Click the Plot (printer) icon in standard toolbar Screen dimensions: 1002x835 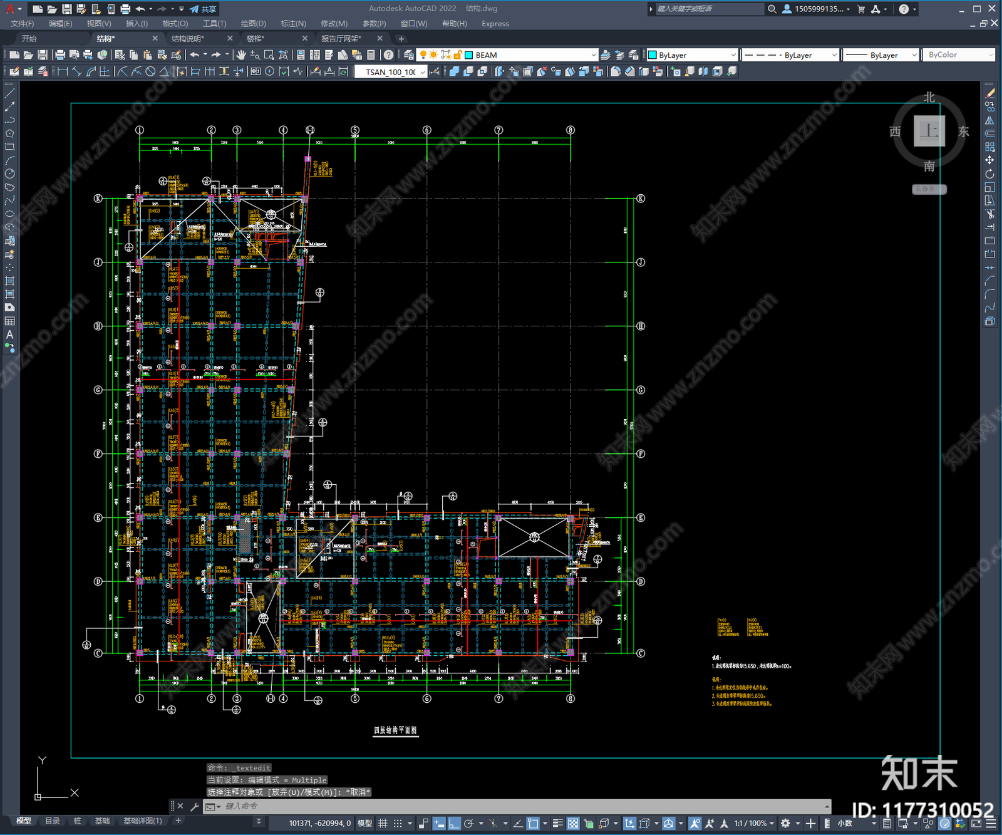tap(61, 55)
